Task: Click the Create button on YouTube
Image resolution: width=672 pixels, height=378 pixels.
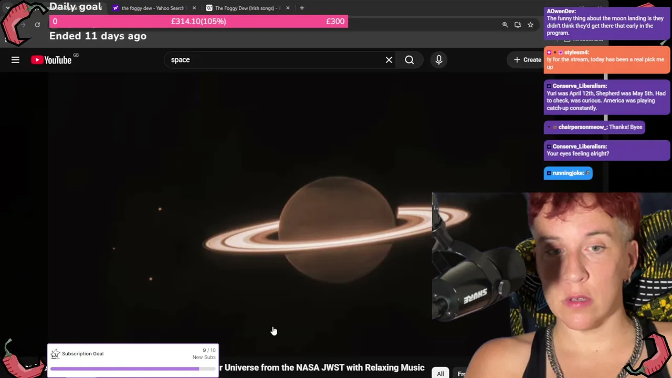Action: point(527,60)
